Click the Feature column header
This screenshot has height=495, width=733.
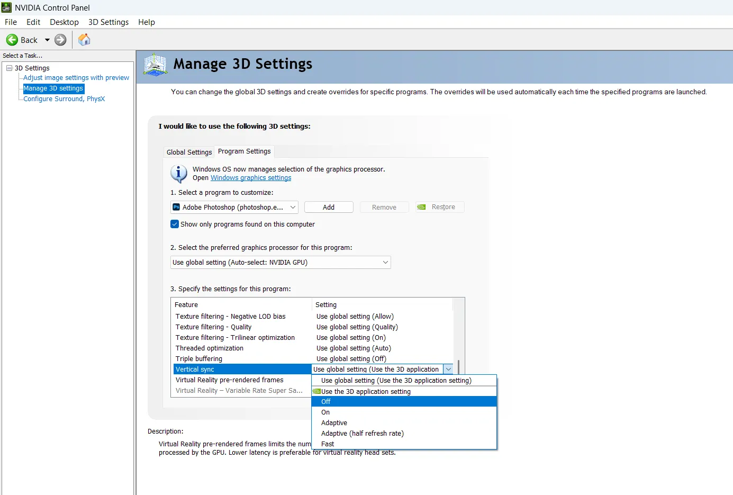pos(242,304)
